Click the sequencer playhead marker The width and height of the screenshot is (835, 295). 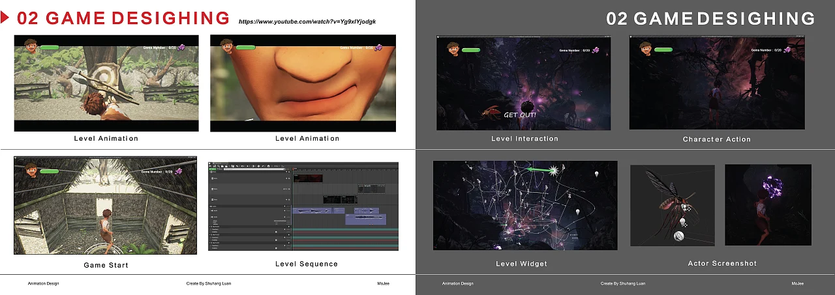click(x=293, y=169)
